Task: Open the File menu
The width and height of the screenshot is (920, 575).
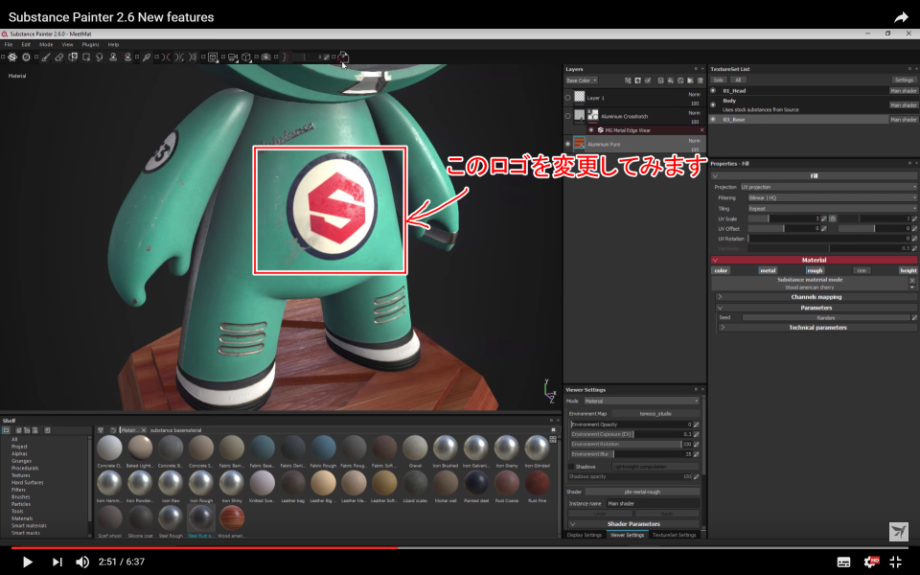Action: [x=9, y=45]
